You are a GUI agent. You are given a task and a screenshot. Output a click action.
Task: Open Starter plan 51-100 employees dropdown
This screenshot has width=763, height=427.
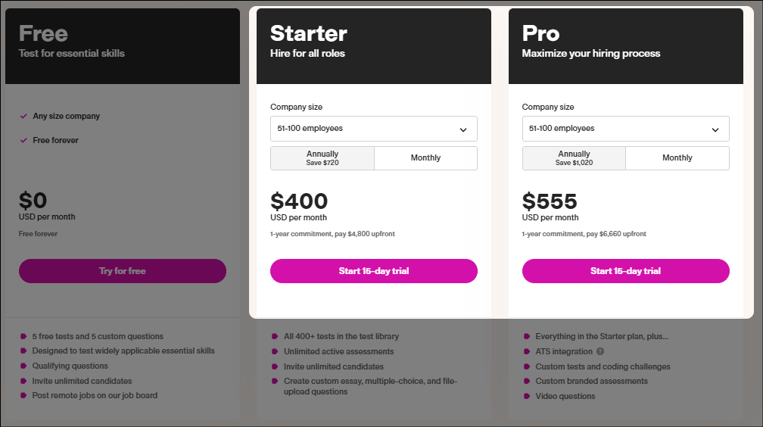click(x=374, y=129)
